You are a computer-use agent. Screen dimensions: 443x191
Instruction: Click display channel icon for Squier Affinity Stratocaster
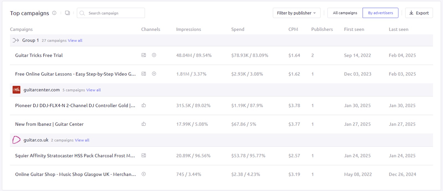(144, 155)
